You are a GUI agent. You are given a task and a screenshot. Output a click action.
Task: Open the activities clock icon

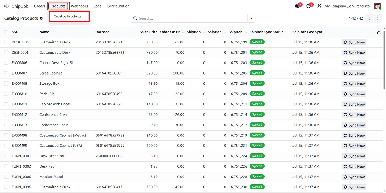(308, 6)
